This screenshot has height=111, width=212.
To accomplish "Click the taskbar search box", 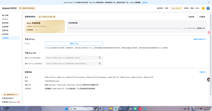I will click(81, 109).
